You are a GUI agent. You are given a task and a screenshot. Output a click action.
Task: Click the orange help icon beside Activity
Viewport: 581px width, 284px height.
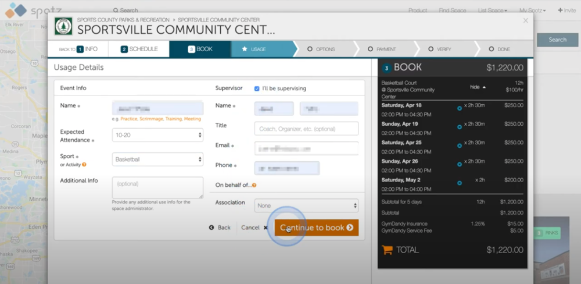coord(84,165)
